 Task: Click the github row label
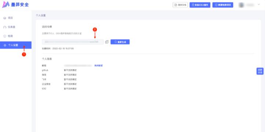45,70
